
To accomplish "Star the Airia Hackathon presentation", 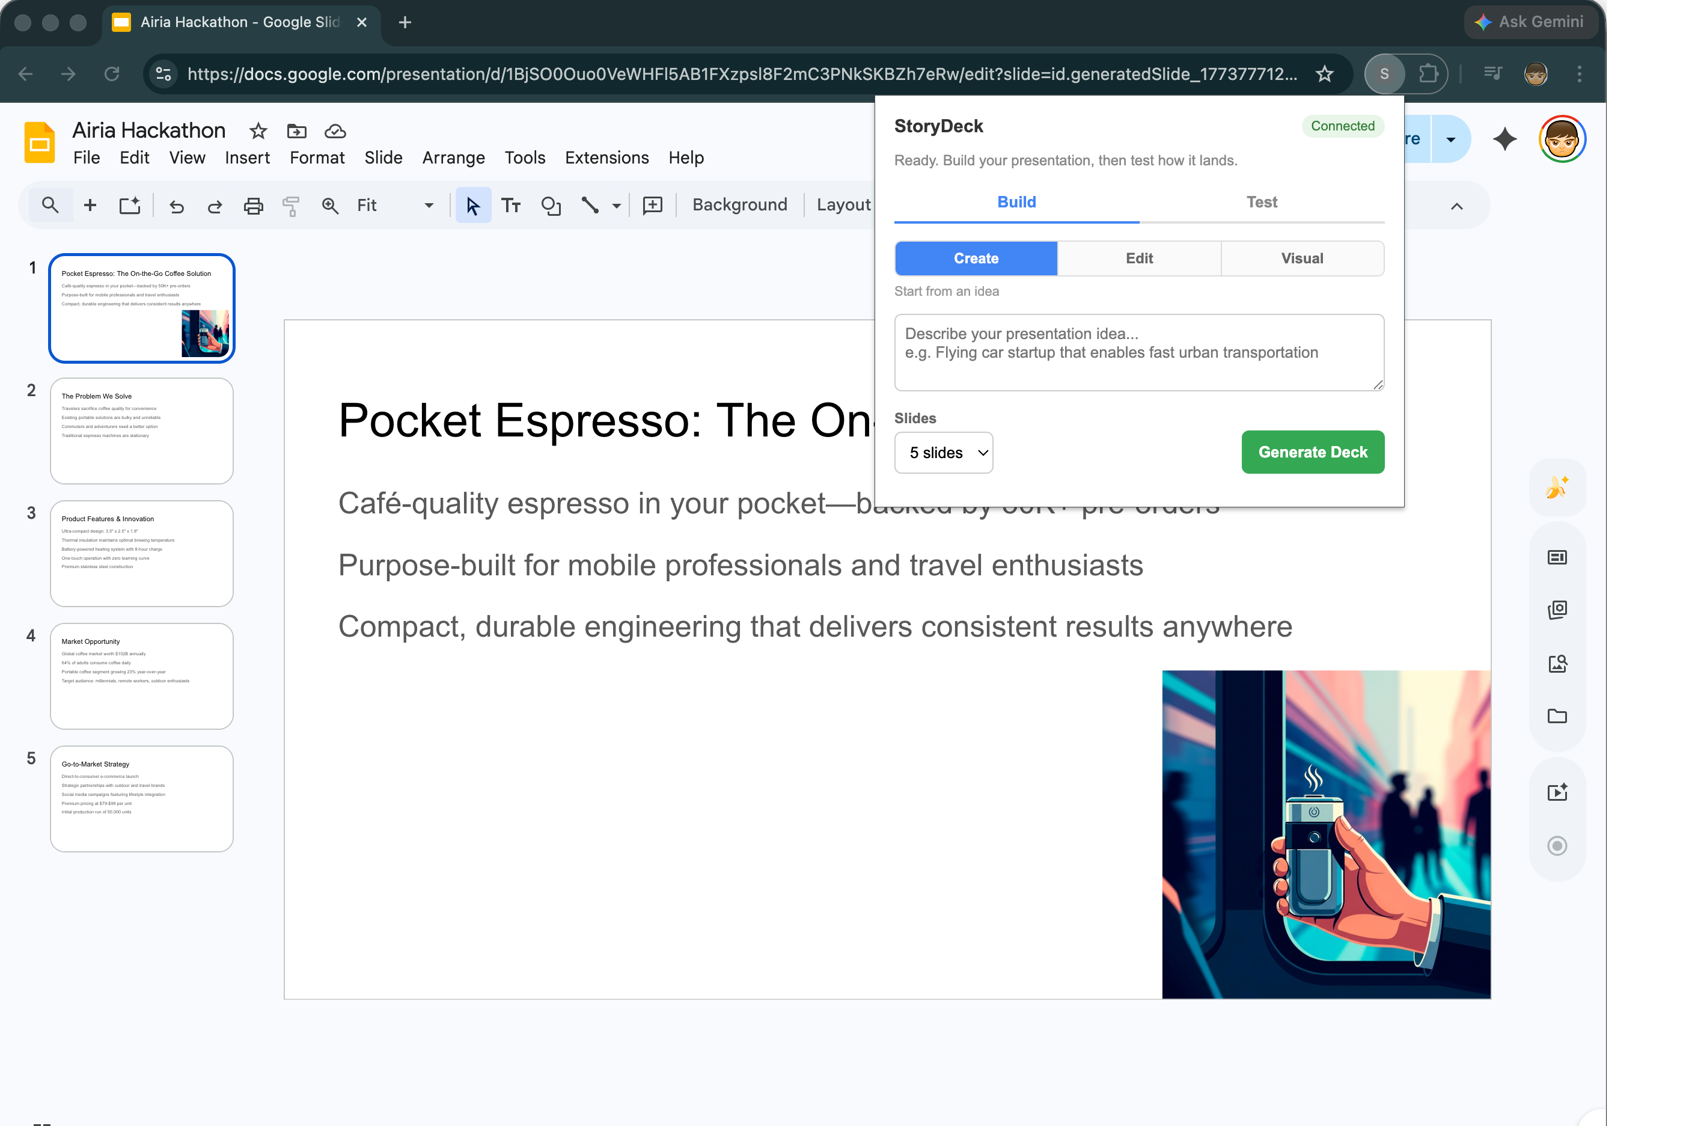I will coord(258,132).
